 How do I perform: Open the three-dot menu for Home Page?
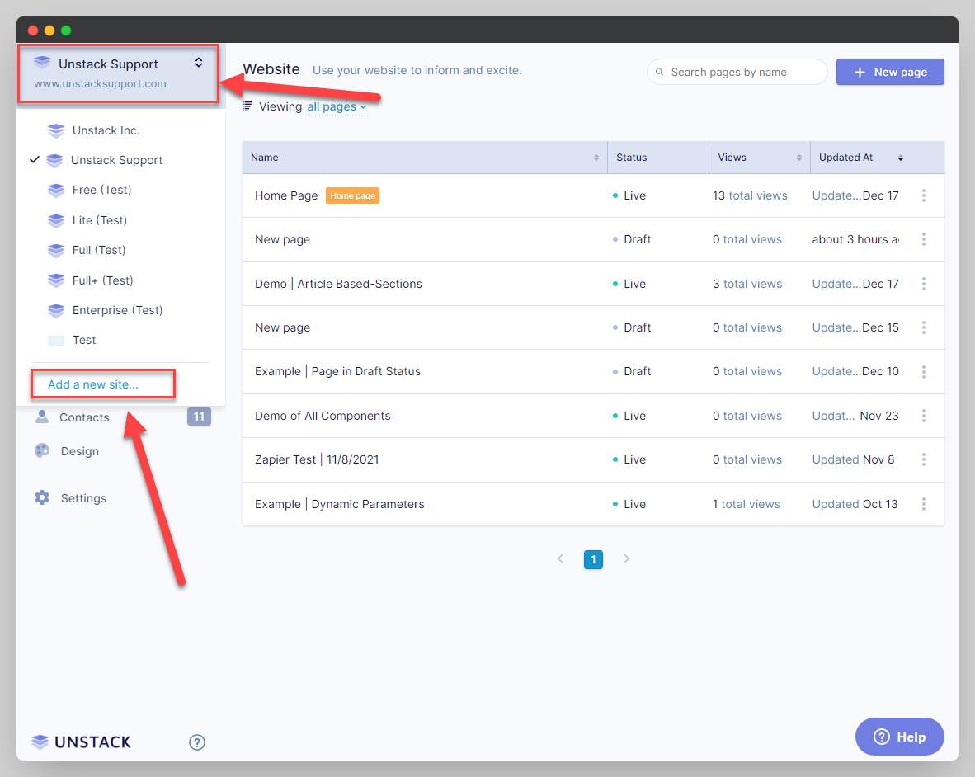click(x=923, y=195)
